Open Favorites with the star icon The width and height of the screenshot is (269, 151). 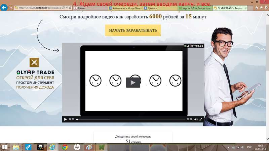click(261, 8)
